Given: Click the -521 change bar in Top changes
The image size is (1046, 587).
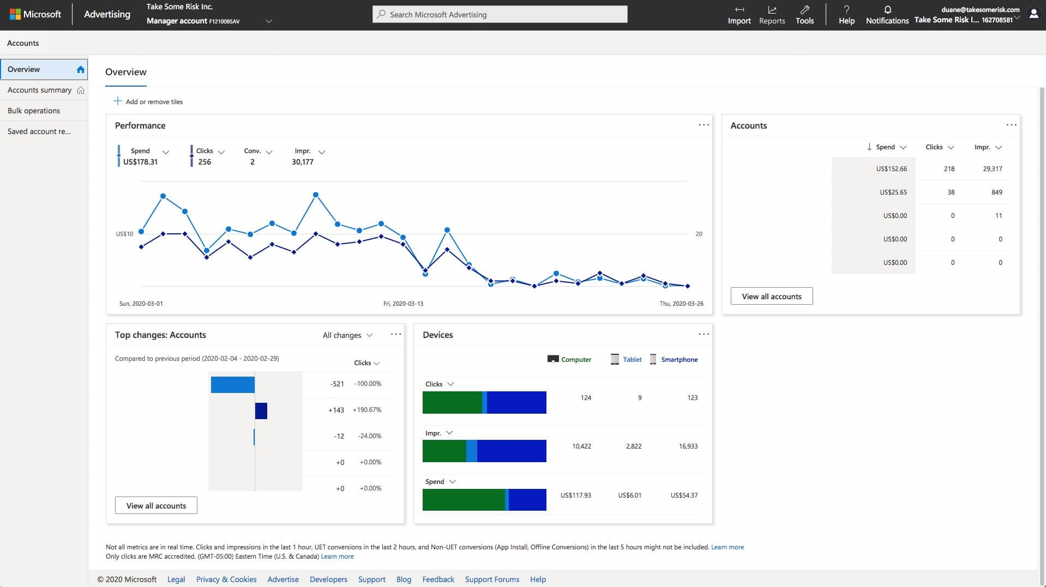Looking at the screenshot, I should [x=233, y=385].
